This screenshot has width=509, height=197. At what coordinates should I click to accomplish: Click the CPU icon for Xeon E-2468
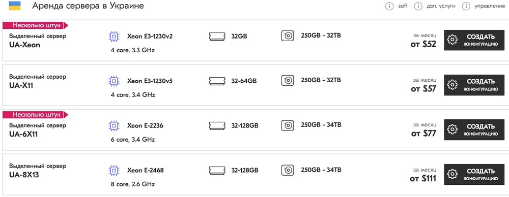114,171
